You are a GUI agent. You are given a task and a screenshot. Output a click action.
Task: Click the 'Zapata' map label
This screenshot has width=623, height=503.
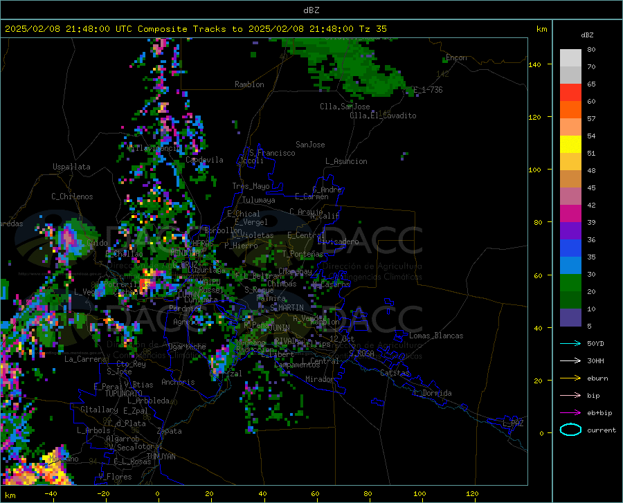pos(170,431)
